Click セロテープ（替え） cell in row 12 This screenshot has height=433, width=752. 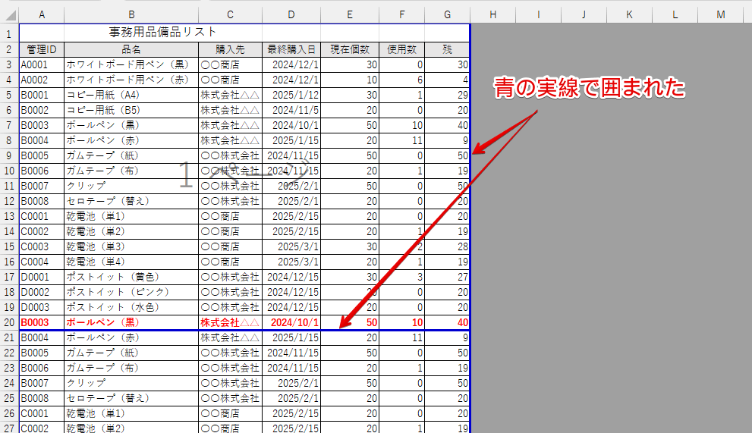(x=131, y=201)
